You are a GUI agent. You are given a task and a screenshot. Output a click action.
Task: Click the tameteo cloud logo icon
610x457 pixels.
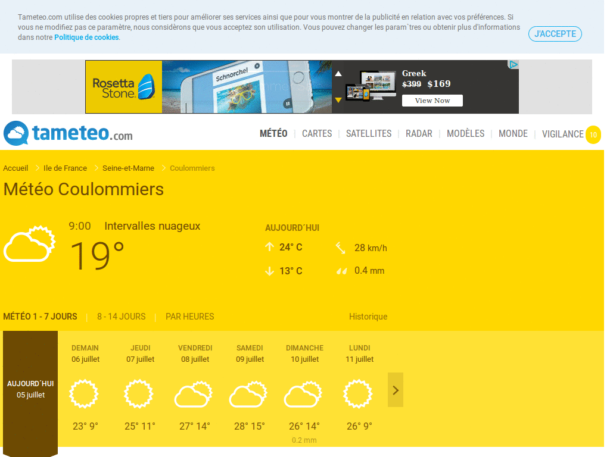pos(16,133)
